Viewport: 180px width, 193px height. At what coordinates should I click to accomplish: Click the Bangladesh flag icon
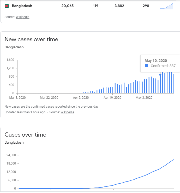[7, 6]
